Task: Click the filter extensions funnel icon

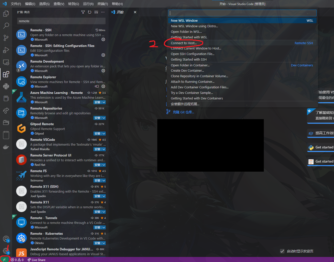Action: 83,12
